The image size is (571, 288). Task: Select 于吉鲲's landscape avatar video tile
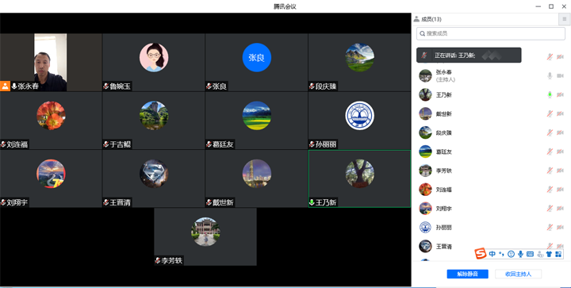[x=154, y=121]
